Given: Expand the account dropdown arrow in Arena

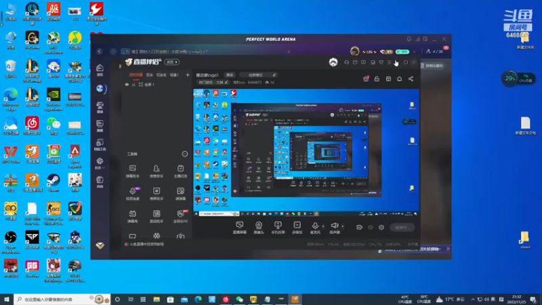Looking at the screenshot, I should pos(415,52).
